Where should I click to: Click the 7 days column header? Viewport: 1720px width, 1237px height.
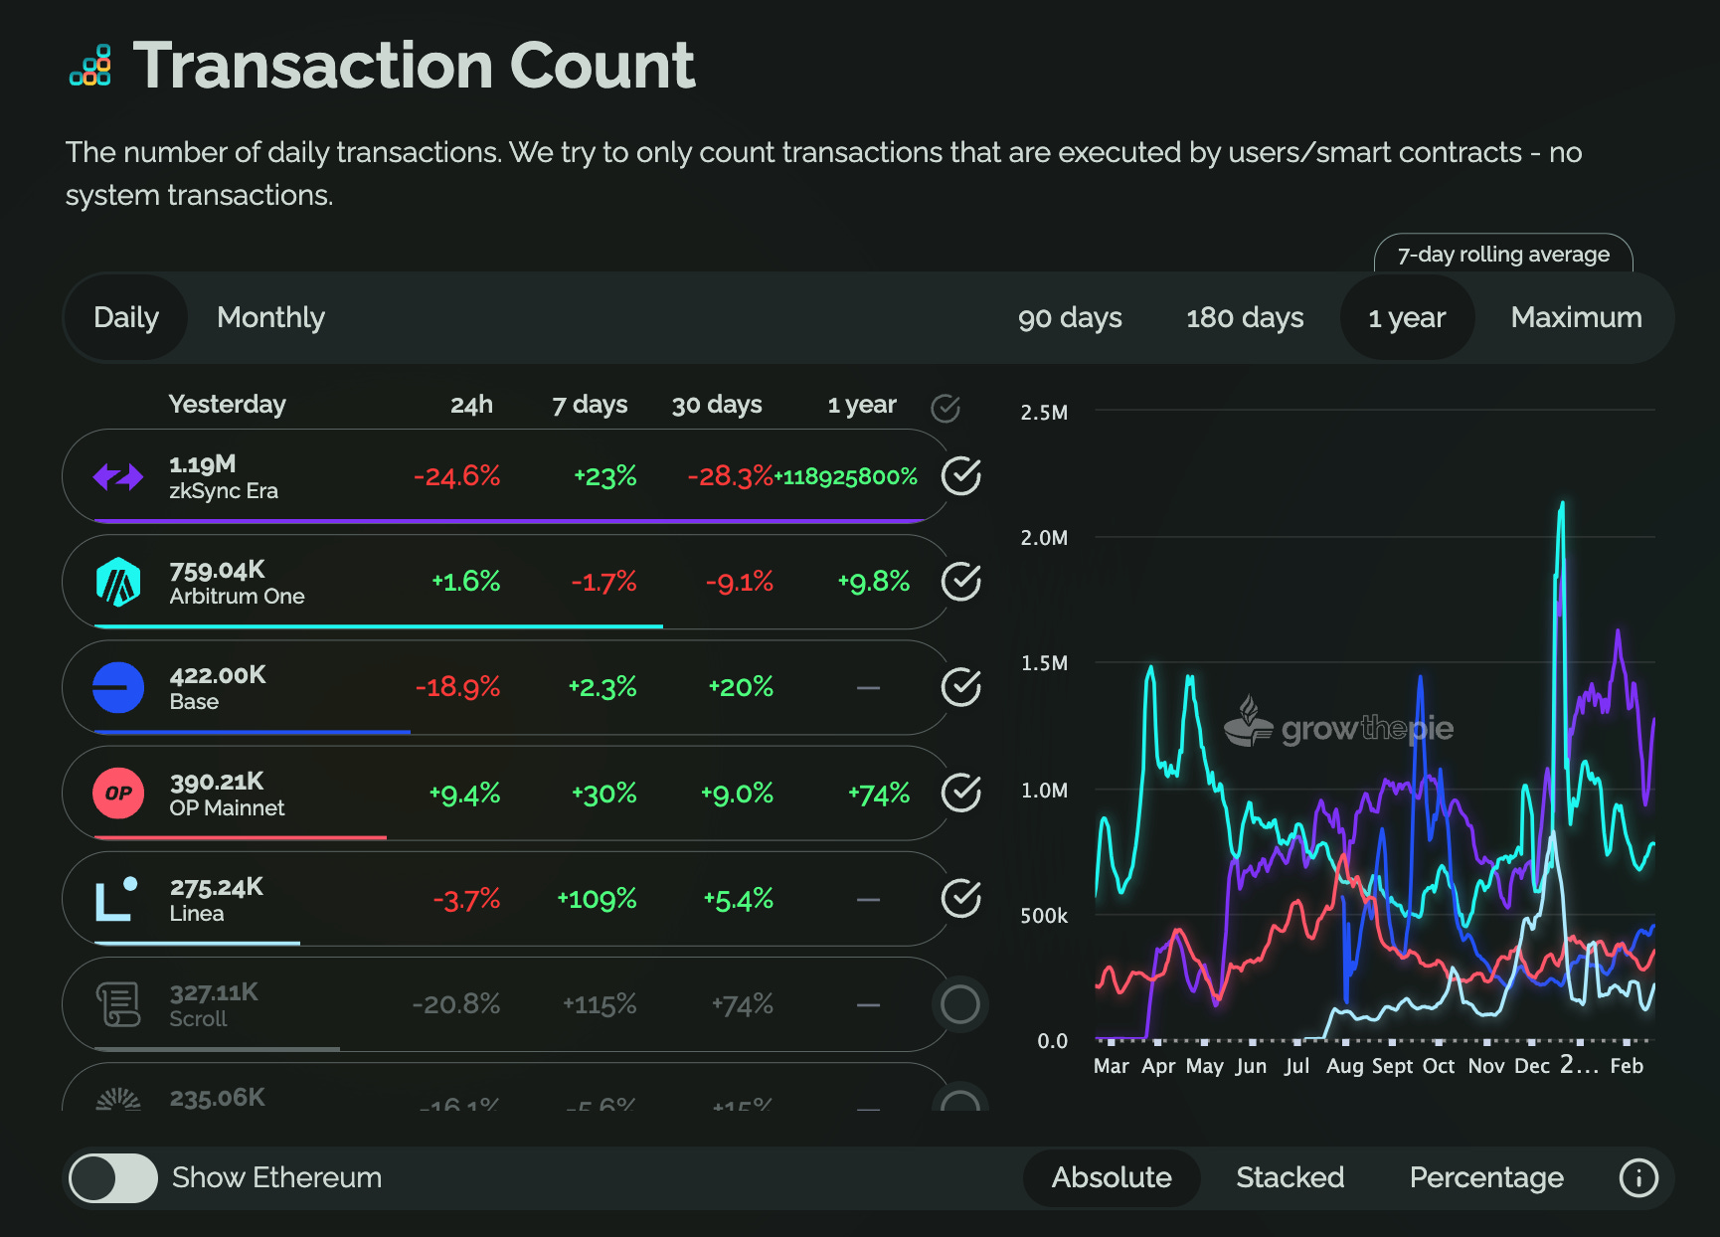coord(590,405)
